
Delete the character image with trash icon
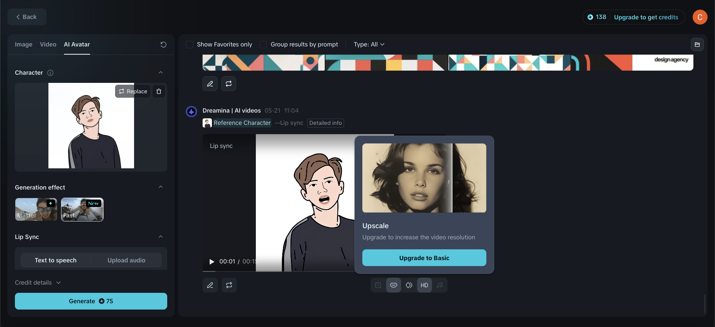click(159, 91)
